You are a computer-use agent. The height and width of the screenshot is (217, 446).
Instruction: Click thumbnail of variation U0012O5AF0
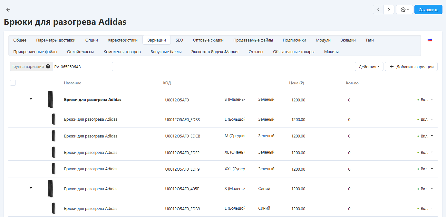(50, 99)
